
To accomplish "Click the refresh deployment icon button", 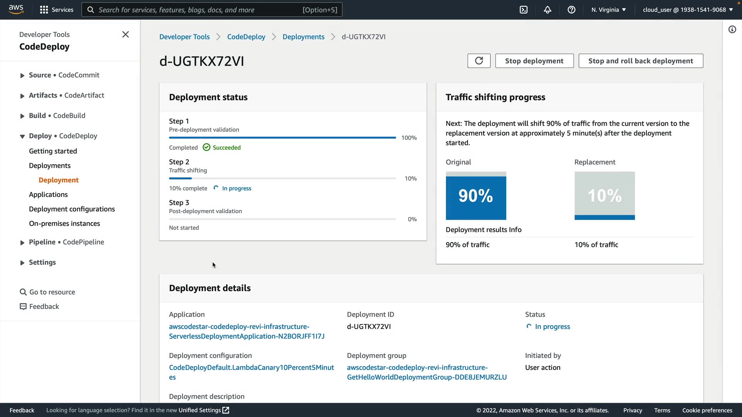I will [x=479, y=61].
